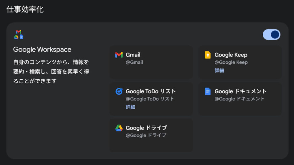Click the Gmail envelope icon
This screenshot has height=165, width=294.
[119, 55]
